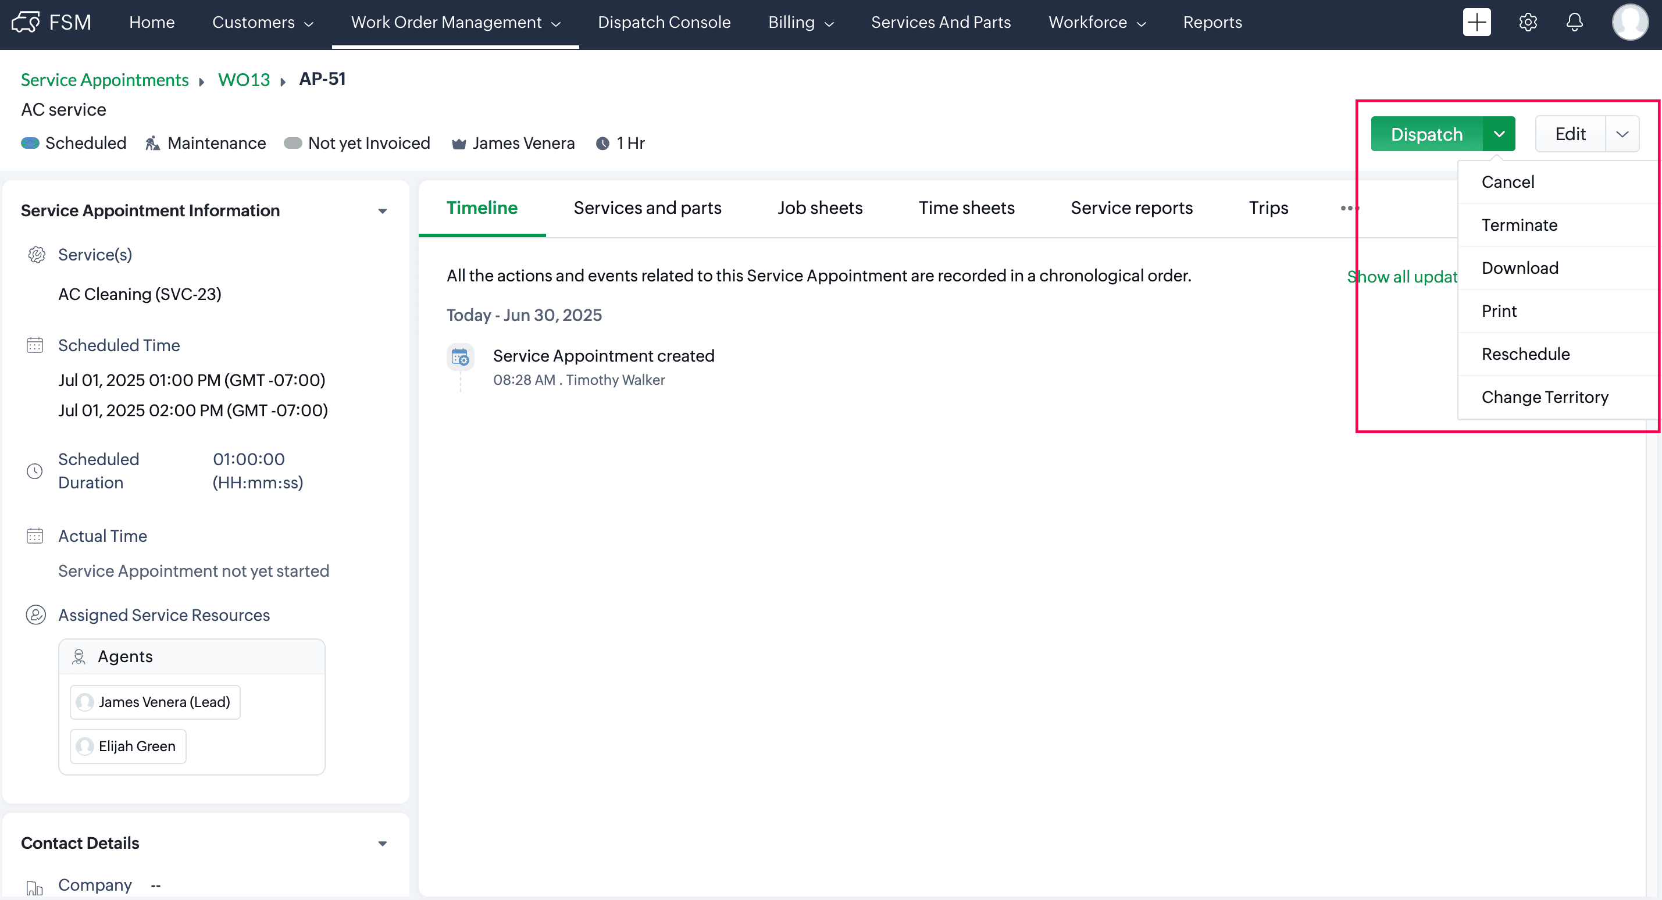Expand the Workforce menu
The height and width of the screenshot is (900, 1662).
tap(1097, 23)
